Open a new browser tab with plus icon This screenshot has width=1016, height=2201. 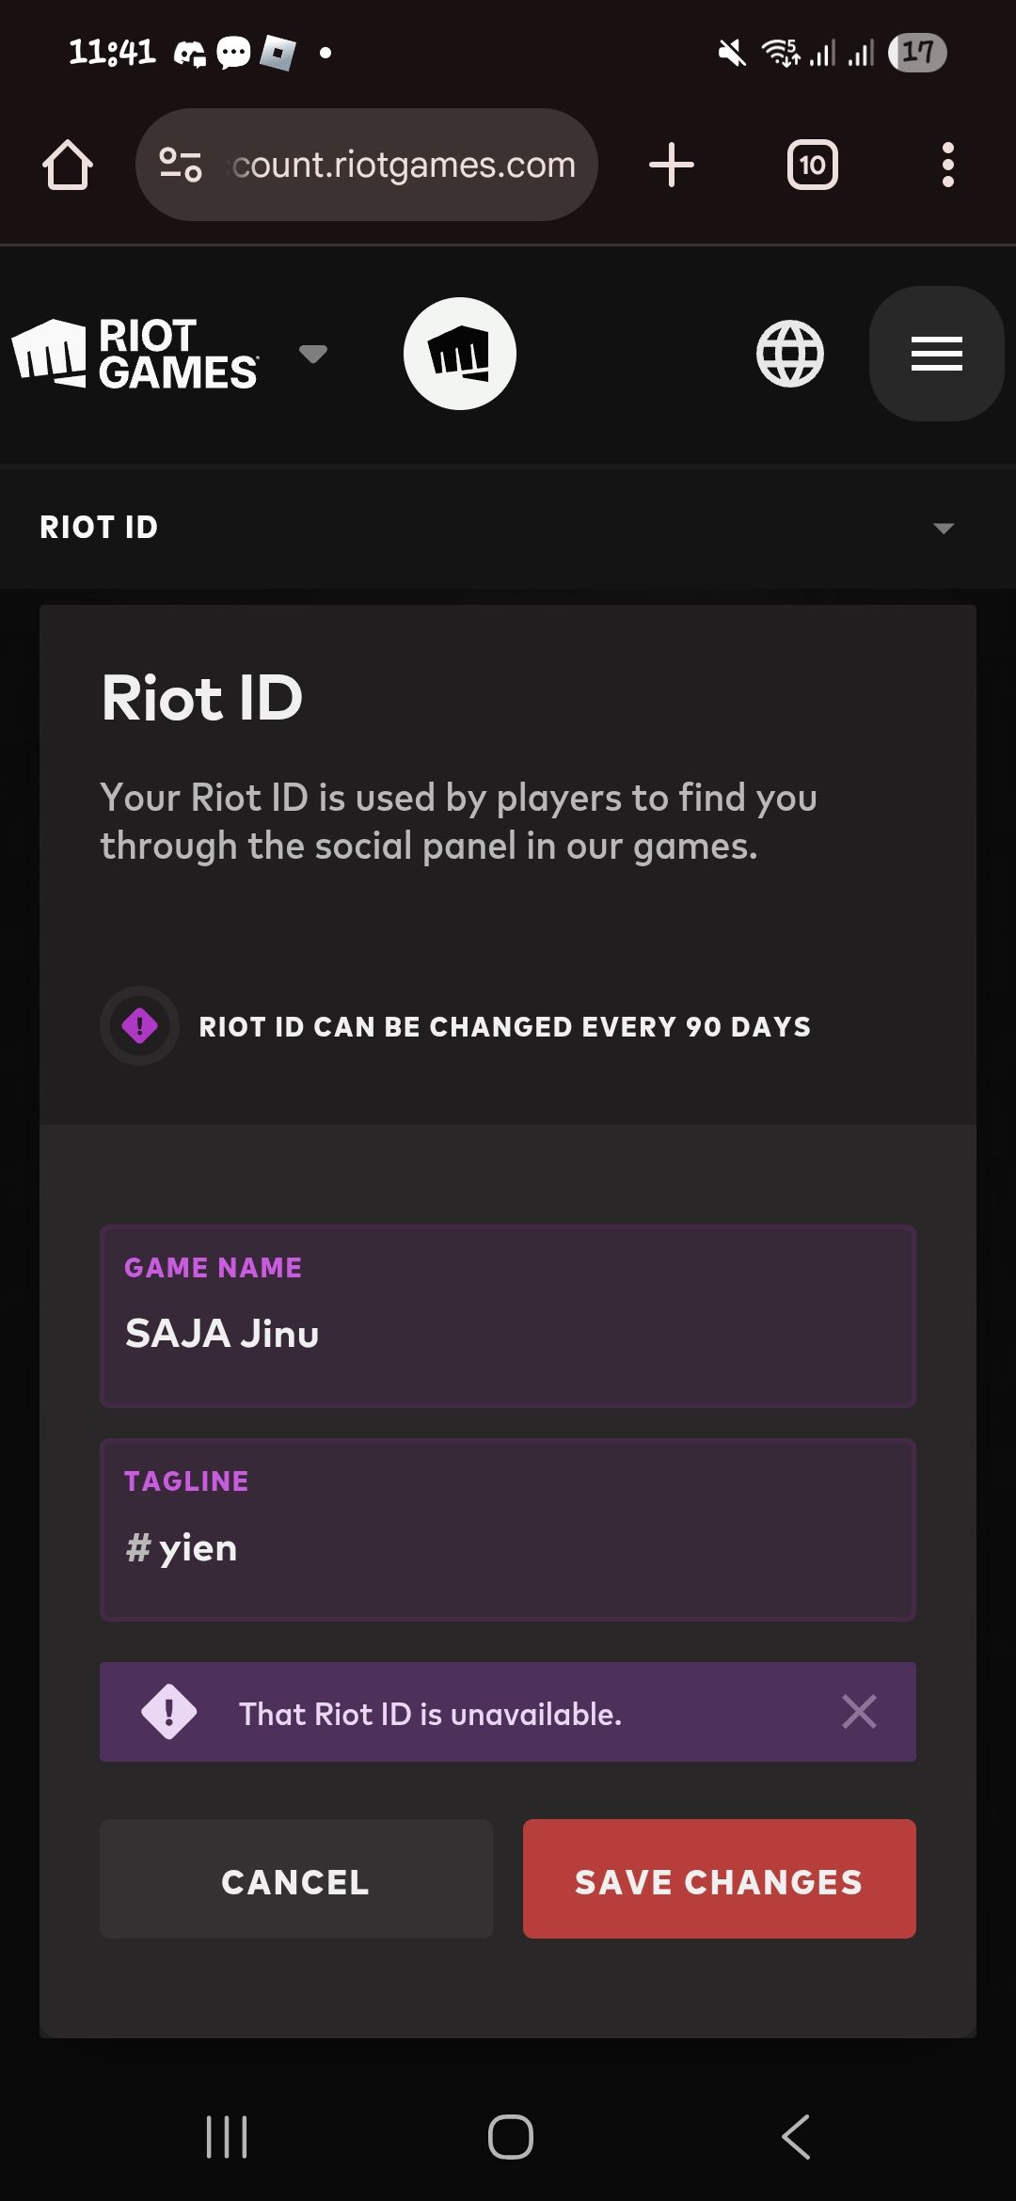click(x=672, y=165)
